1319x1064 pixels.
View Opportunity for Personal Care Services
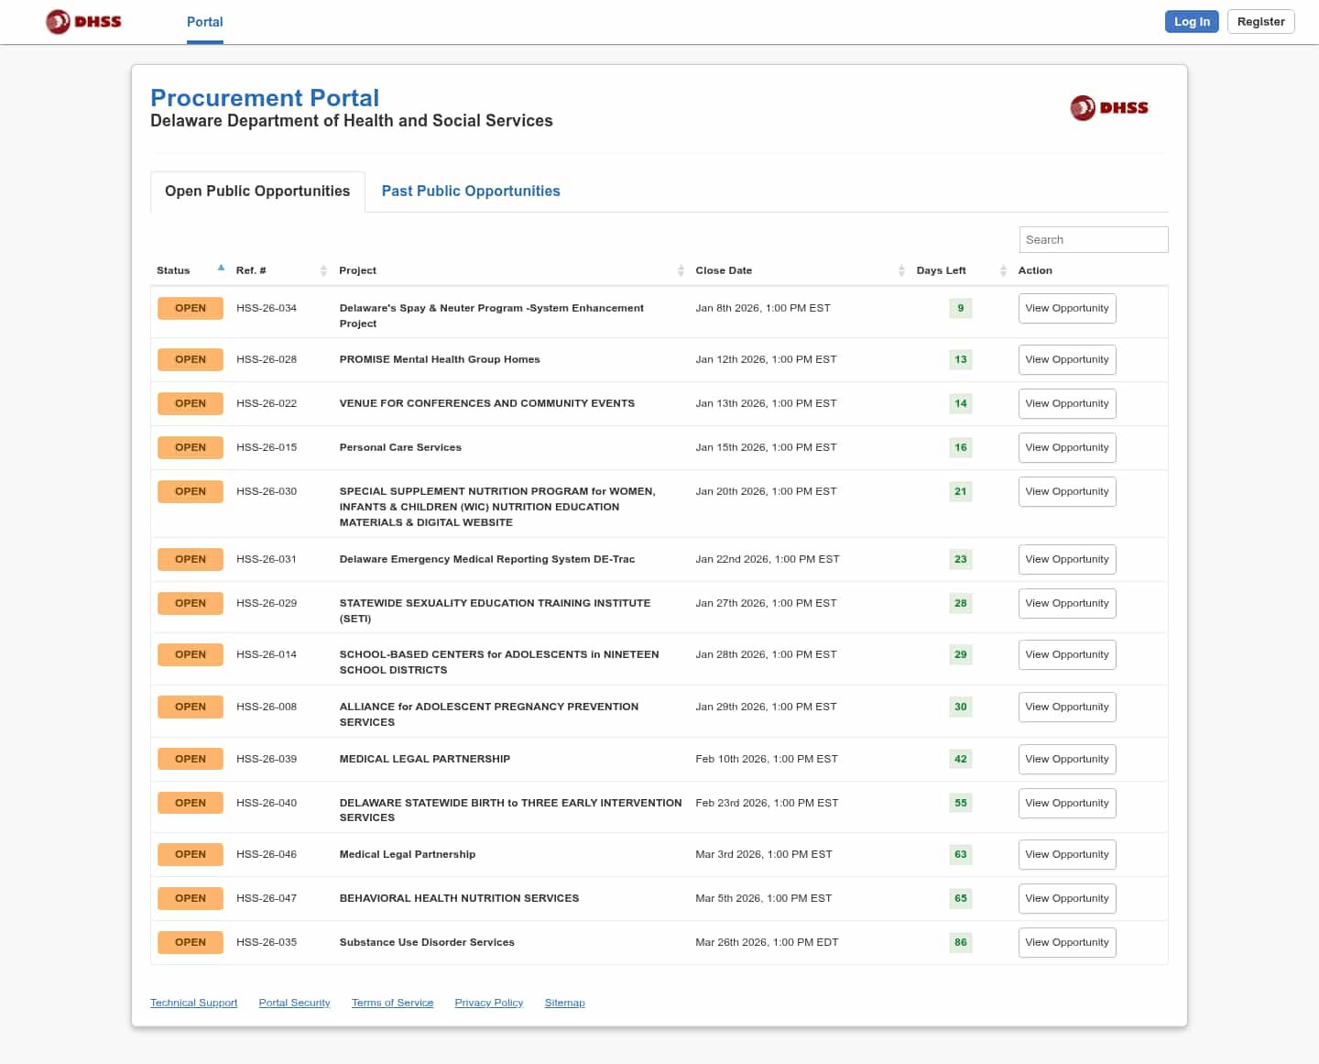click(1066, 447)
